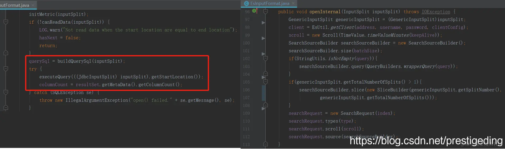Click the gray change marker between lines 108 and 109
The image size is (505, 149).
coord(263,109)
